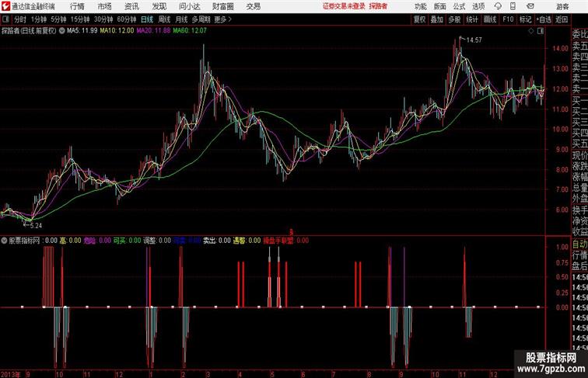588x378 pixels.
Task: Open the 交易 menu
Action: (x=253, y=6)
